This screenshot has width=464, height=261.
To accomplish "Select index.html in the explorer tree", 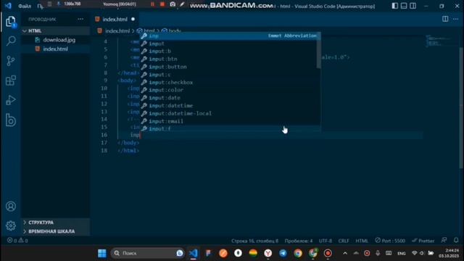I will coord(55,49).
